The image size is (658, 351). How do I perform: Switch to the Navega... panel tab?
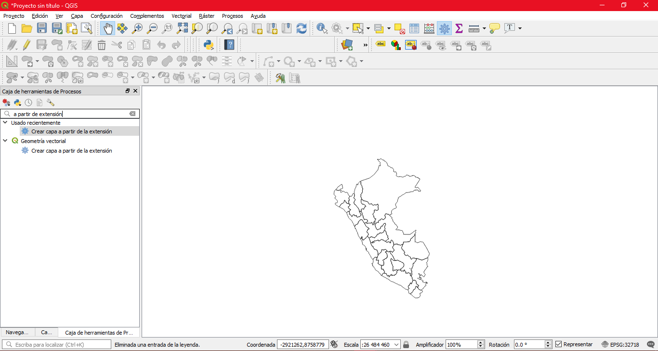coord(17,332)
